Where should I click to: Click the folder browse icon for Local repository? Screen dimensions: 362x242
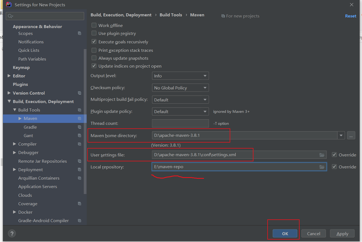point(322,167)
